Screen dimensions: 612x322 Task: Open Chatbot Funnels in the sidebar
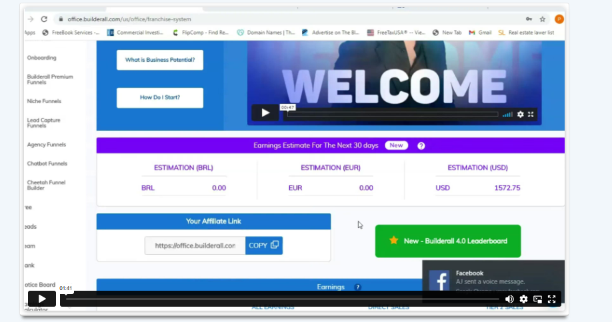[47, 164]
